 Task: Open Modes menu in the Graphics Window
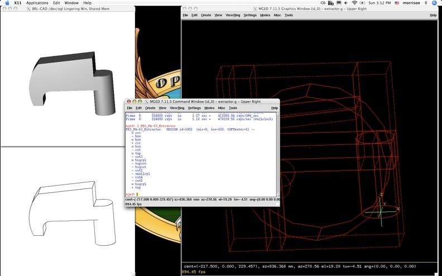265,15
